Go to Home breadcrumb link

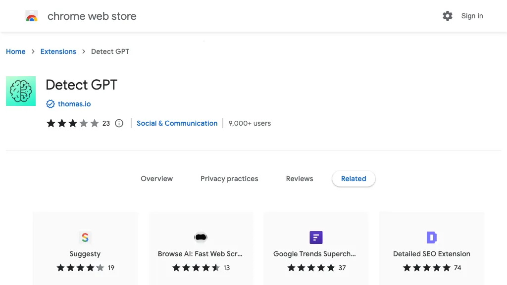[x=16, y=51]
